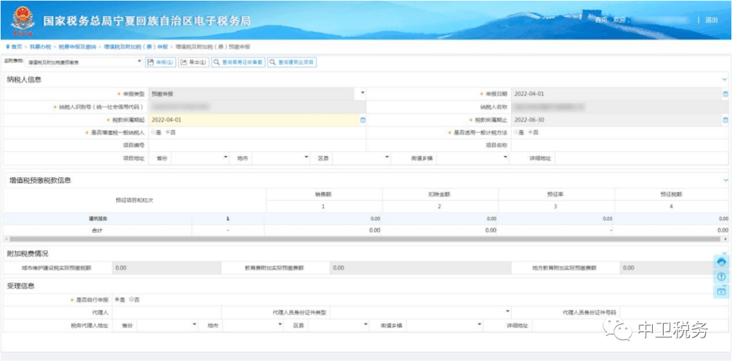Click the blue headset support icon at right
Screen dimensions: 732x362
point(721,262)
